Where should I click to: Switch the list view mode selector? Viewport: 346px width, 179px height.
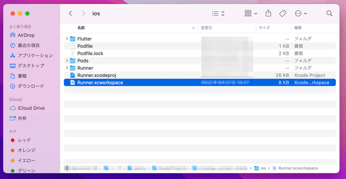click(218, 13)
